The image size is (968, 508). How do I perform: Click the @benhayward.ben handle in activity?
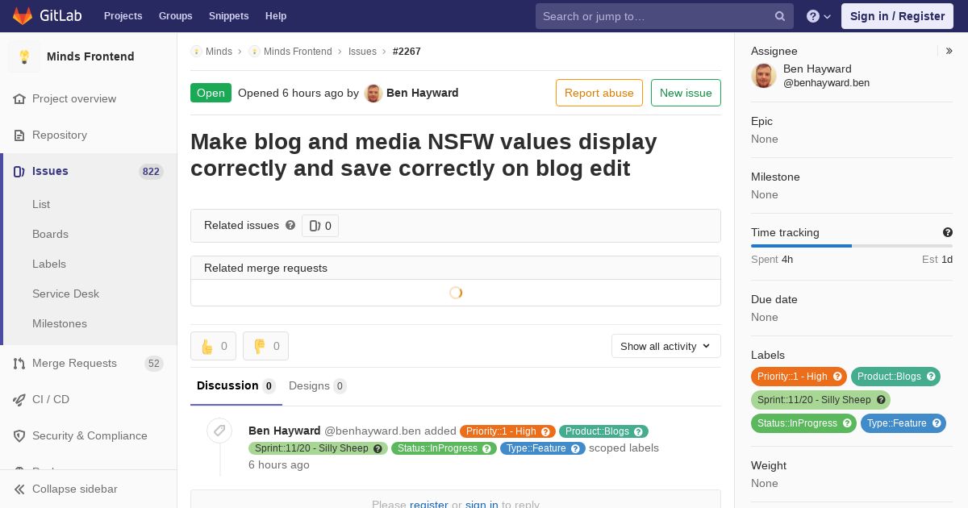[373, 431]
